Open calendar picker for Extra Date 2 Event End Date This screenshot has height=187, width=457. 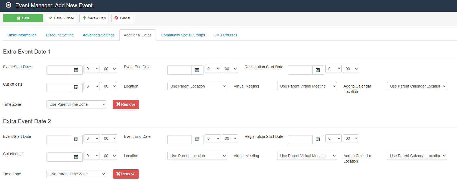[x=197, y=139]
